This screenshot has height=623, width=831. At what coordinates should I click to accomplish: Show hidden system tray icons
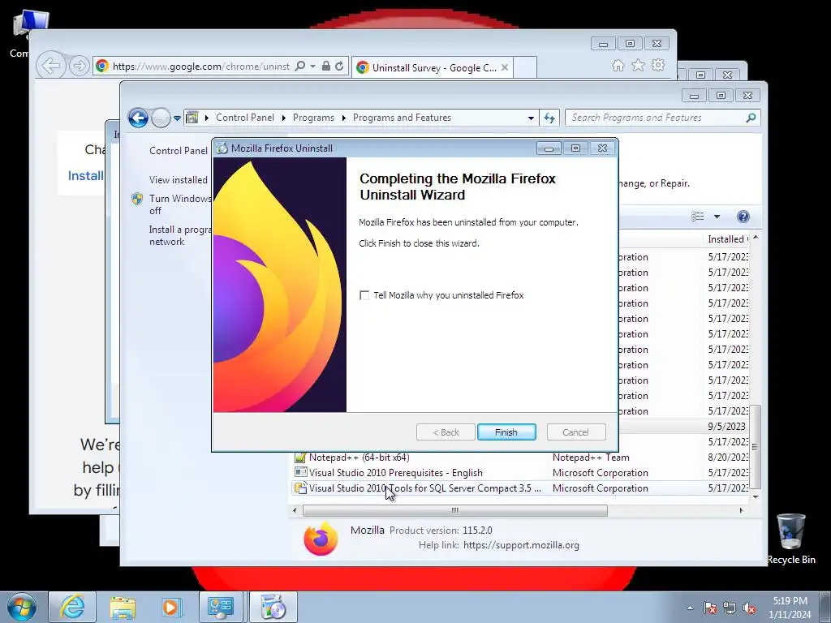tap(690, 608)
